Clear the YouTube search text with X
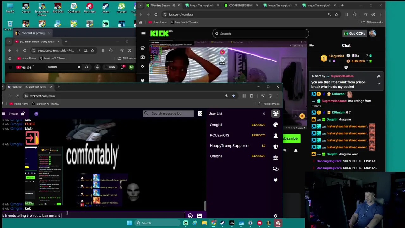 click(79, 67)
